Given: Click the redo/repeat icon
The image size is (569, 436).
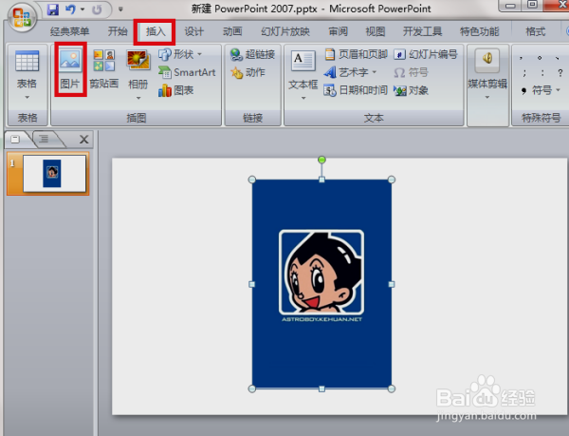Looking at the screenshot, I should [97, 9].
